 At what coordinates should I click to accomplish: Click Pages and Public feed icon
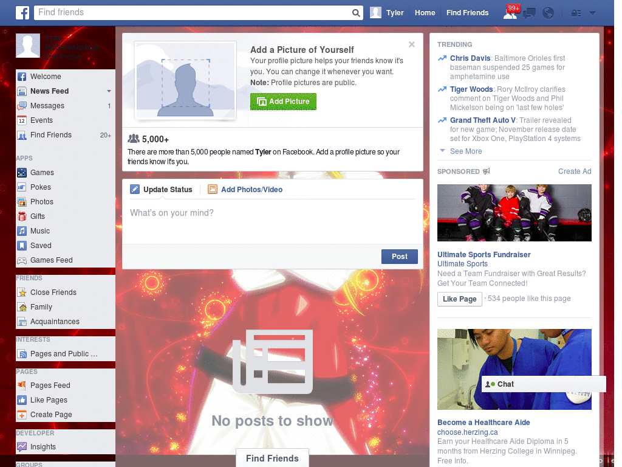(22, 354)
